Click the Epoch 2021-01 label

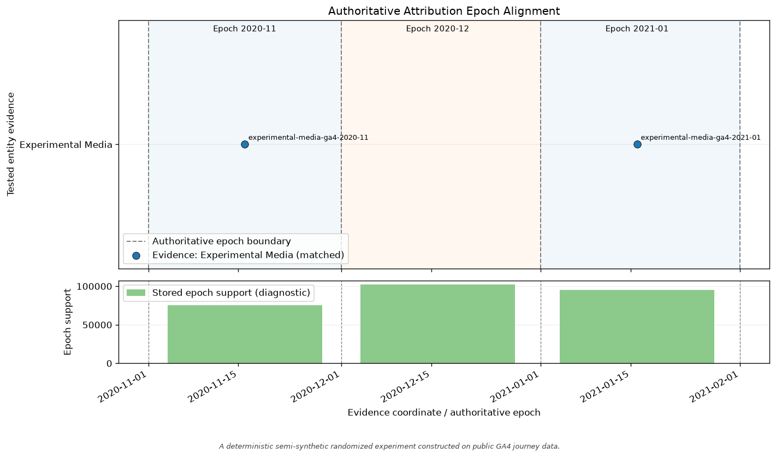[x=637, y=29]
